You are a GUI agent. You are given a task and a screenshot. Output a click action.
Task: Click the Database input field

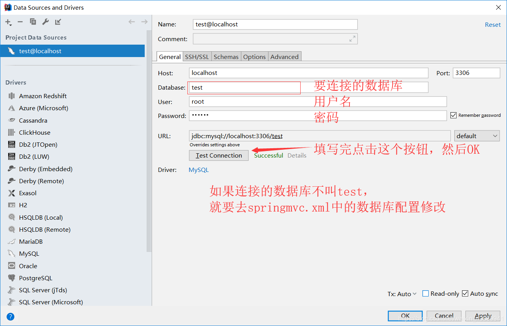[x=309, y=87]
